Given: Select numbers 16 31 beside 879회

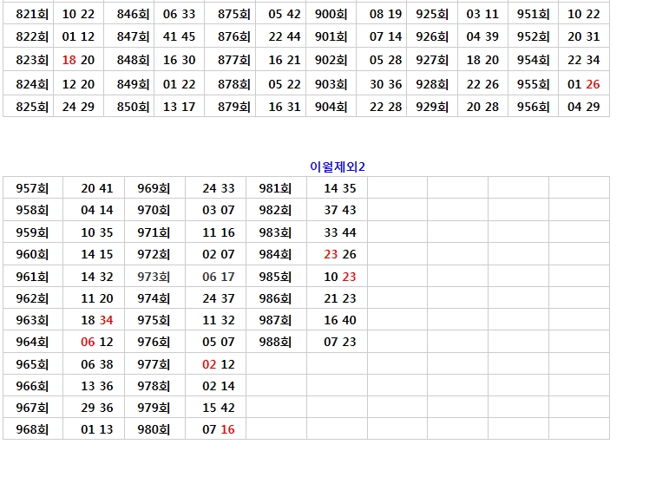Looking at the screenshot, I should (x=285, y=107).
